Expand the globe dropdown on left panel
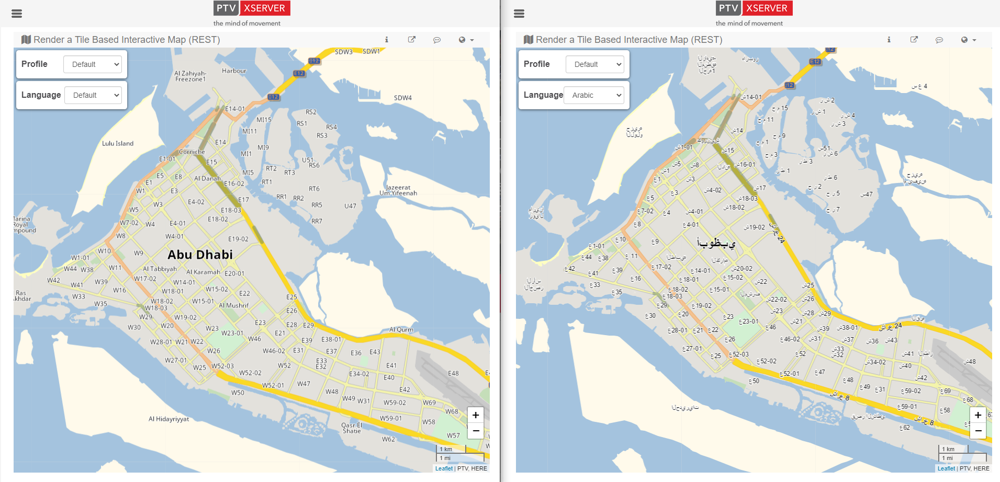The image size is (1000, 482). [x=466, y=40]
